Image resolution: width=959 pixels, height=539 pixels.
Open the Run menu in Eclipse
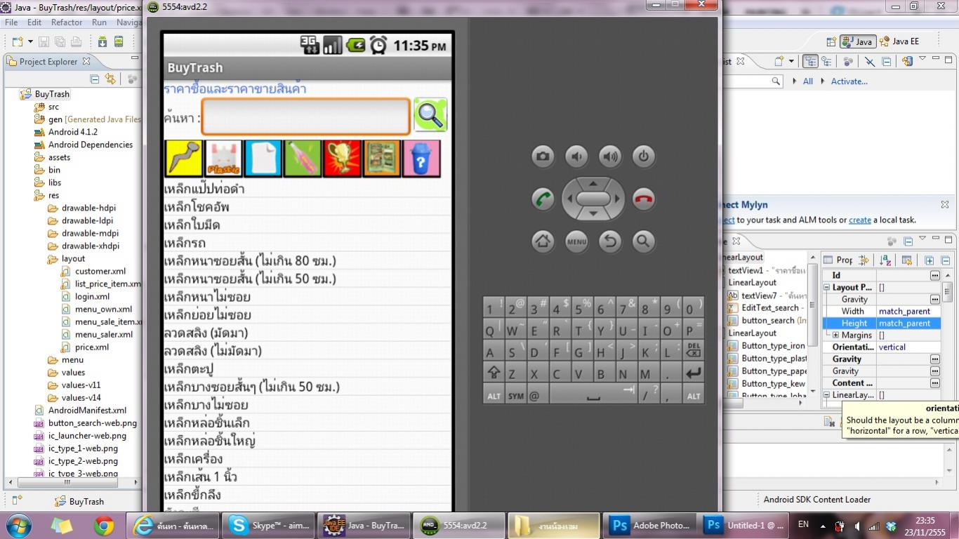(x=99, y=22)
